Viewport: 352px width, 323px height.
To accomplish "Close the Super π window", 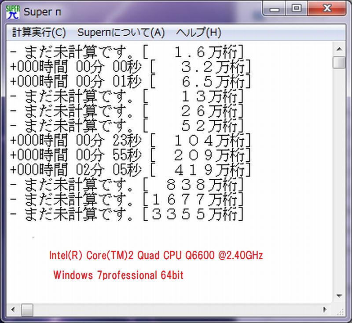I will [x=327, y=9].
